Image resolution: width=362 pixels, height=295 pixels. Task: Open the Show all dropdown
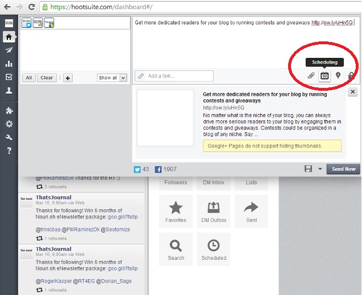pyautogui.click(x=112, y=78)
